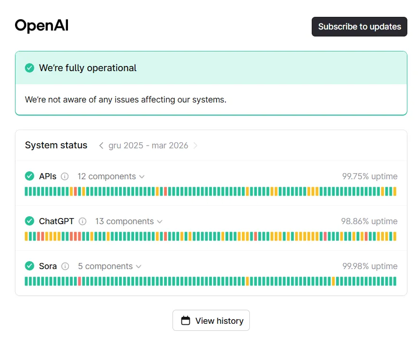Viewport: 420px width, 343px height.
Task: Click the ChatGPT uptime status bar
Action: (x=210, y=236)
